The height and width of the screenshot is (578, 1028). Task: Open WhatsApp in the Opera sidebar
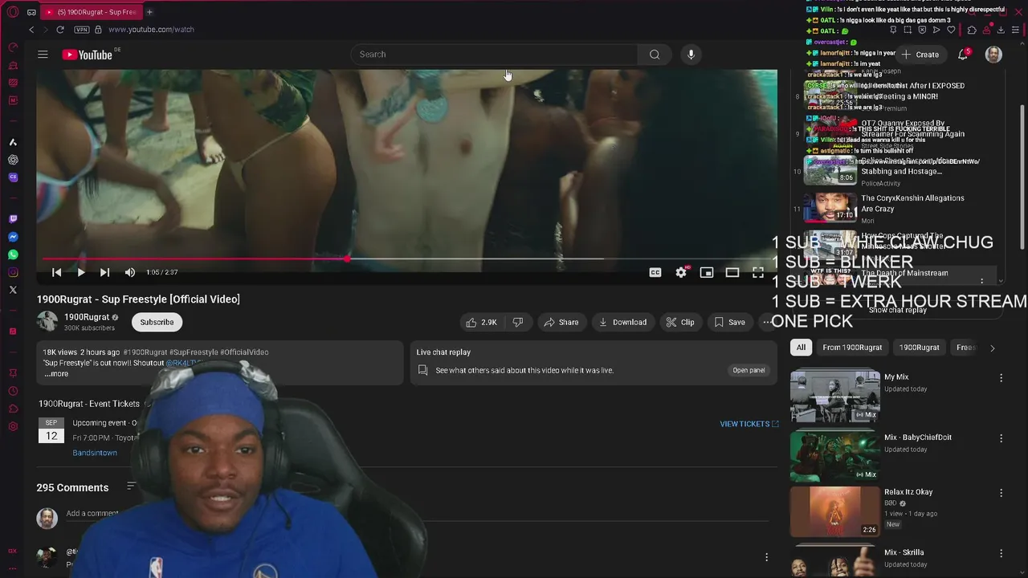pyautogui.click(x=13, y=254)
